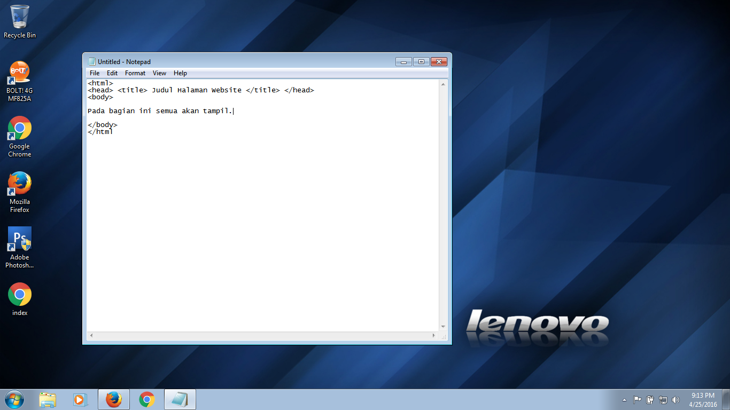Open the index shortcut on the desktop
This screenshot has height=410, width=730.
tap(19, 295)
